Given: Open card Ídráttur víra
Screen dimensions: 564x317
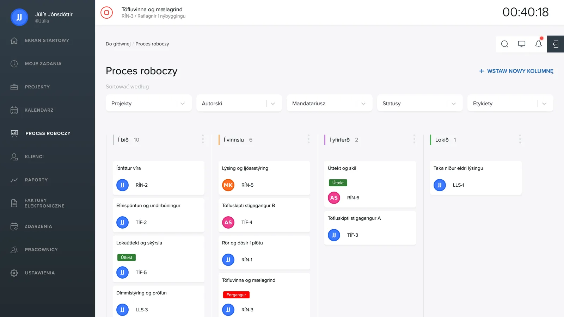Looking at the screenshot, I should tap(159, 178).
